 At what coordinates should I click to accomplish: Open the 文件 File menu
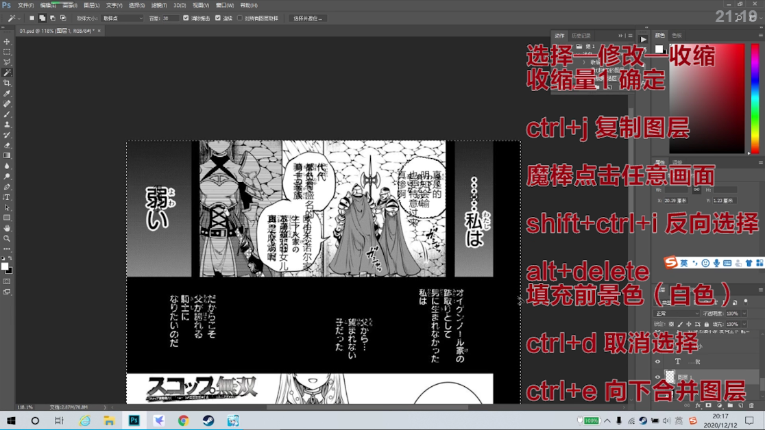(x=25, y=5)
